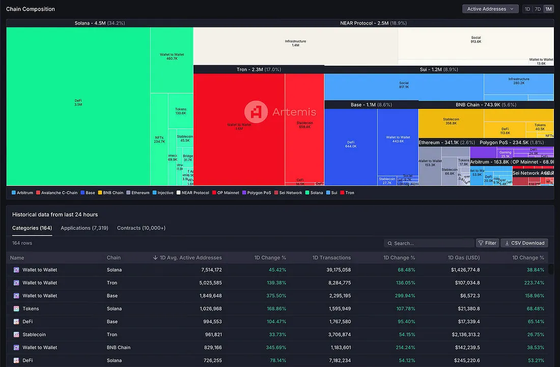
Task: Sort by 1D Transactions column header
Action: [x=331, y=258]
